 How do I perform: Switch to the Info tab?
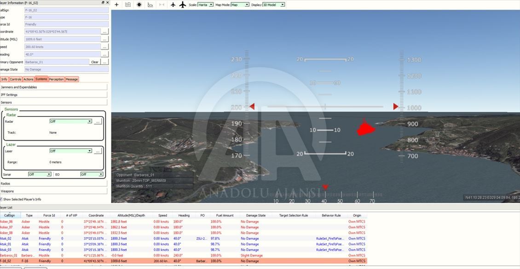tap(4, 79)
